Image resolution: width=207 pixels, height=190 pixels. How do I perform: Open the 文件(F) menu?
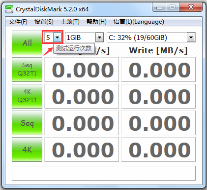18,22
